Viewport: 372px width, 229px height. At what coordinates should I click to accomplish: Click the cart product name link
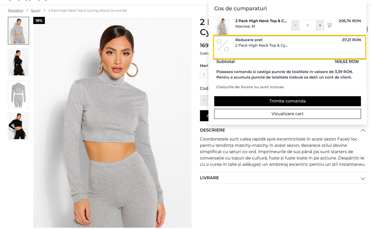coord(261,21)
